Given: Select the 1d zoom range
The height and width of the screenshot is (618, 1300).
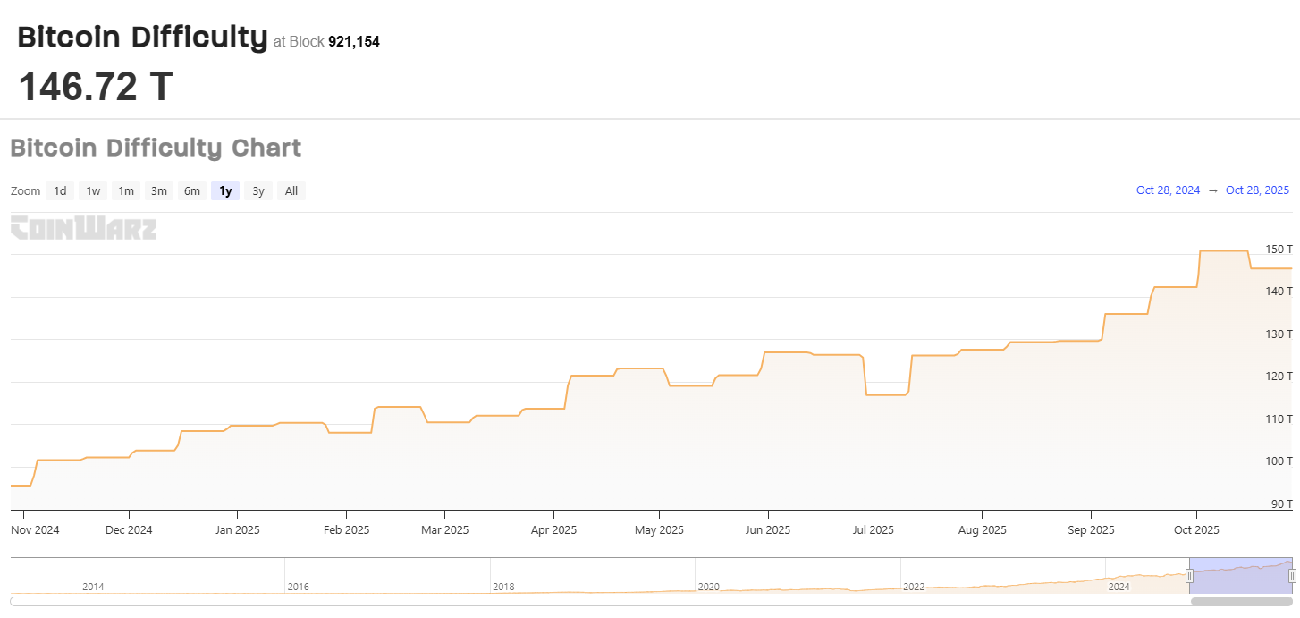Looking at the screenshot, I should (60, 190).
